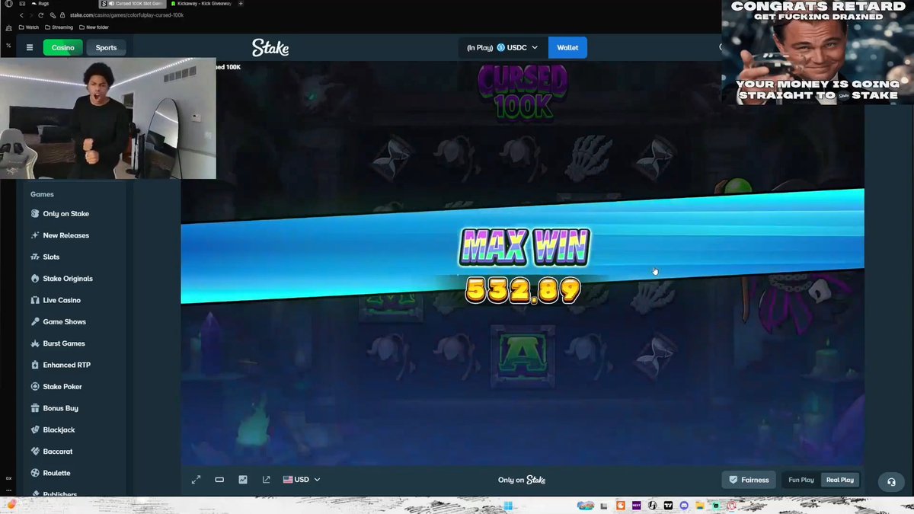Open the New folder bookmark
The height and width of the screenshot is (514, 914).
[x=93, y=27]
